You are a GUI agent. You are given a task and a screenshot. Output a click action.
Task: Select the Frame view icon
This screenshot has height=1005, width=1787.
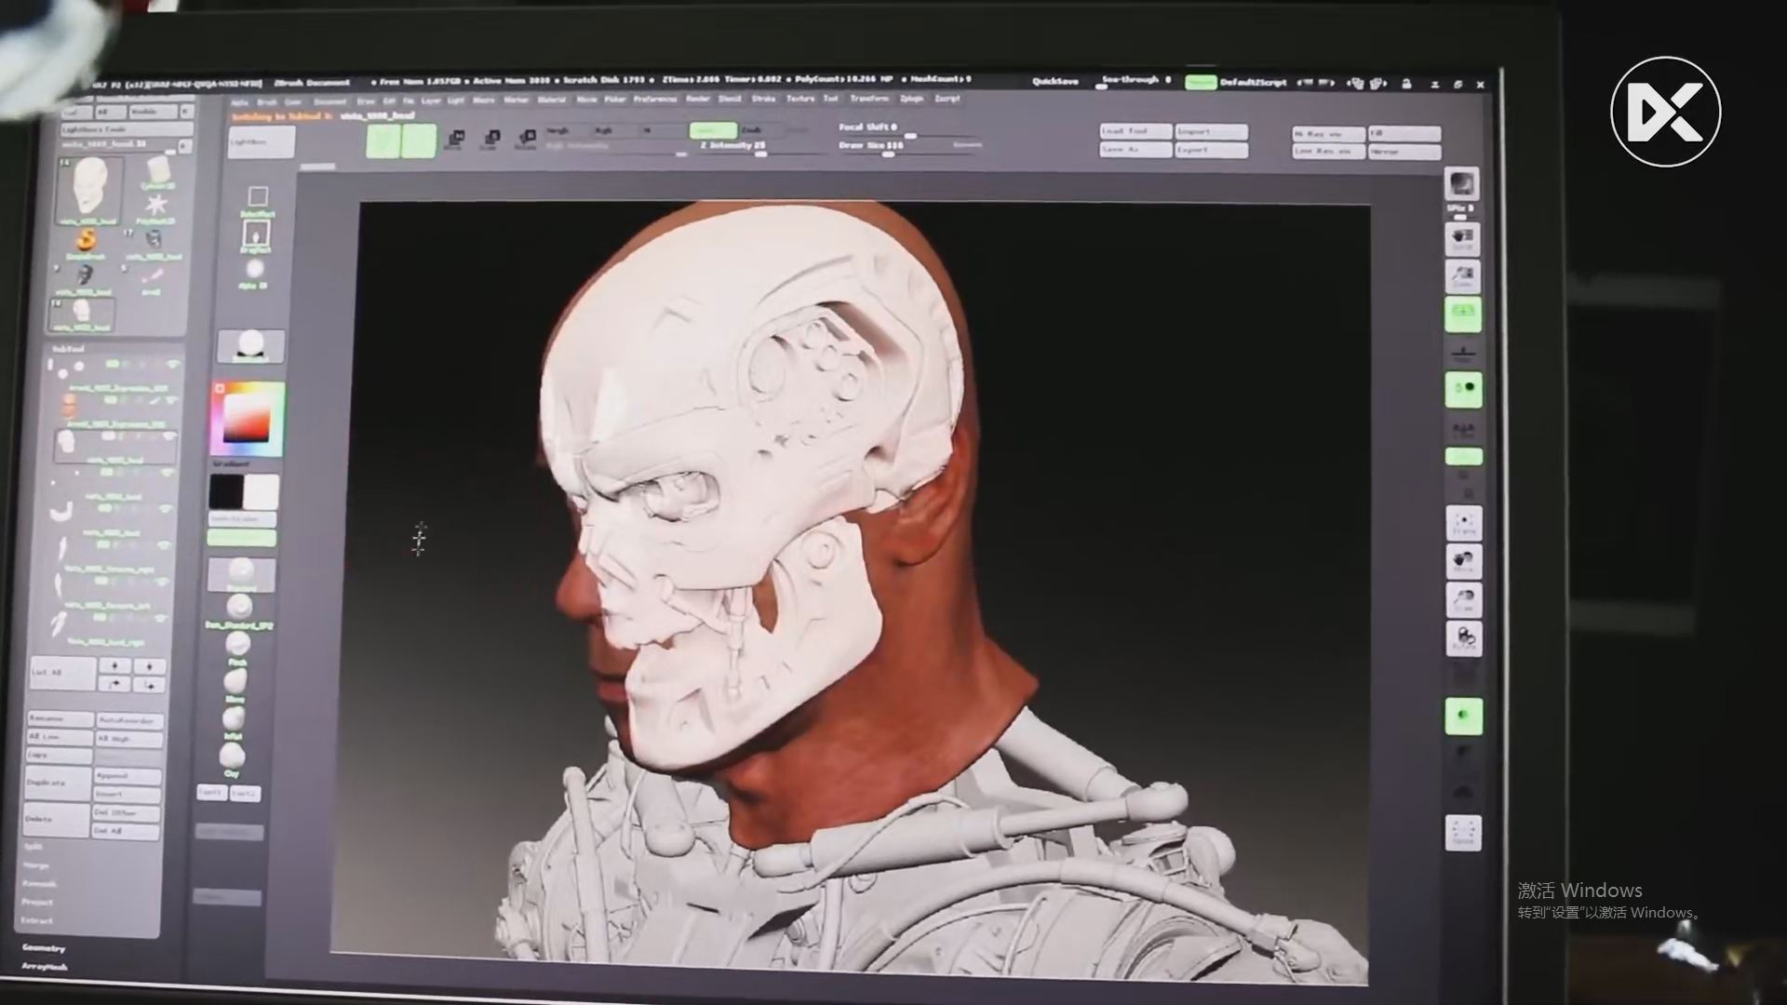coord(1463,523)
